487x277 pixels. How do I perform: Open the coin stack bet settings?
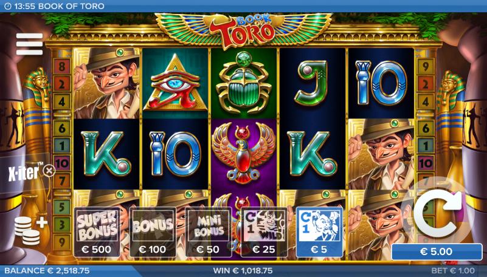30,230
